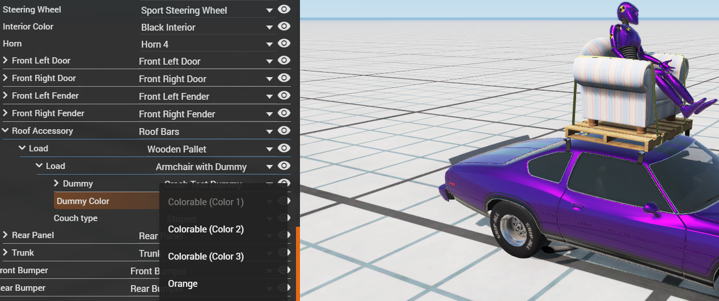Screen dimensions: 719x301
Task: Expand the Dummy tree row
Action: pyautogui.click(x=57, y=183)
